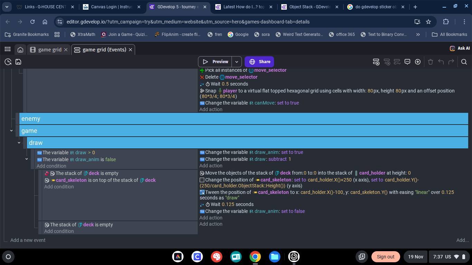
Task: Add a new event using toolbar icon
Action: [x=376, y=62]
